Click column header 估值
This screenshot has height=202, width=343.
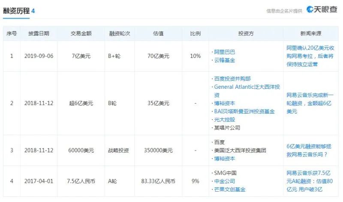coord(158,33)
